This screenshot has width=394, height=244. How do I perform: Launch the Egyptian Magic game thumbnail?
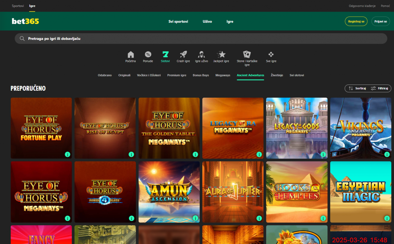(361, 192)
